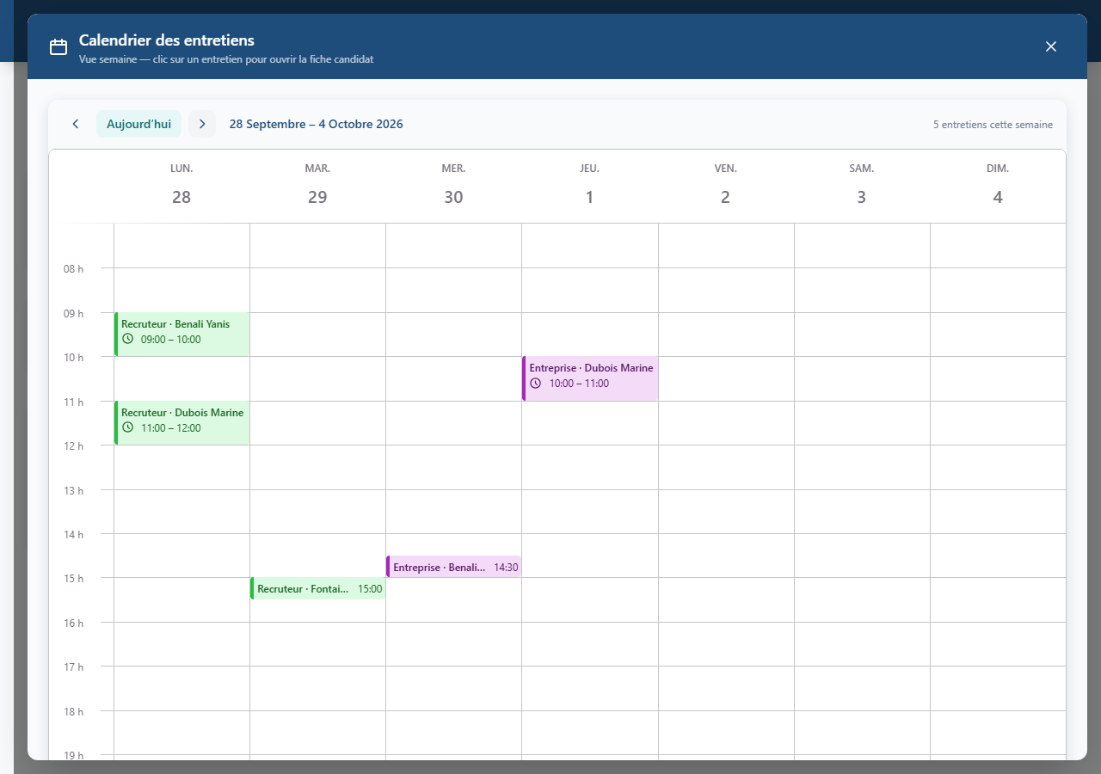Click clock icon in Entreprise Dubois Marine event
The width and height of the screenshot is (1101, 774).
click(536, 383)
